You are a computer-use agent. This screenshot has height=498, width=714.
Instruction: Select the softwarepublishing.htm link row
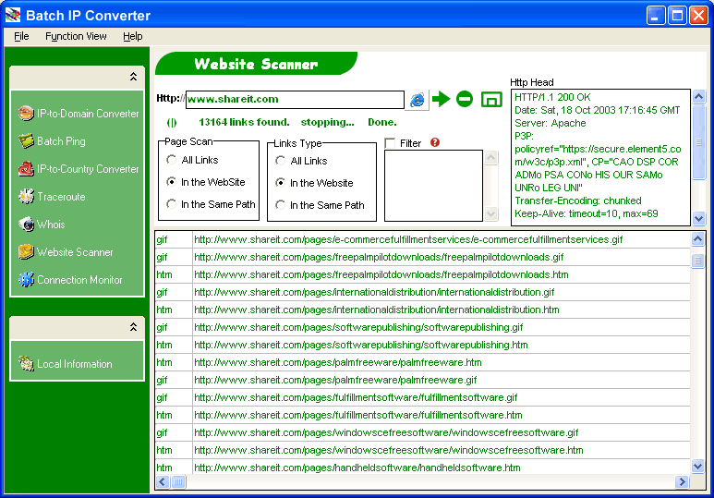[x=422, y=345]
